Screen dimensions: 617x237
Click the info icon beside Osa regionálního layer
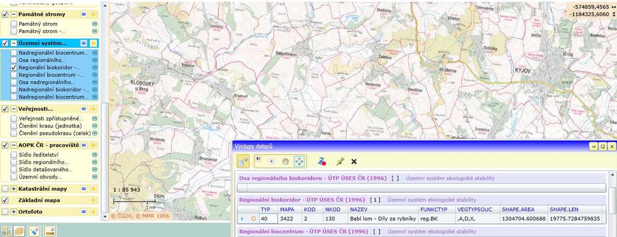tap(95, 60)
